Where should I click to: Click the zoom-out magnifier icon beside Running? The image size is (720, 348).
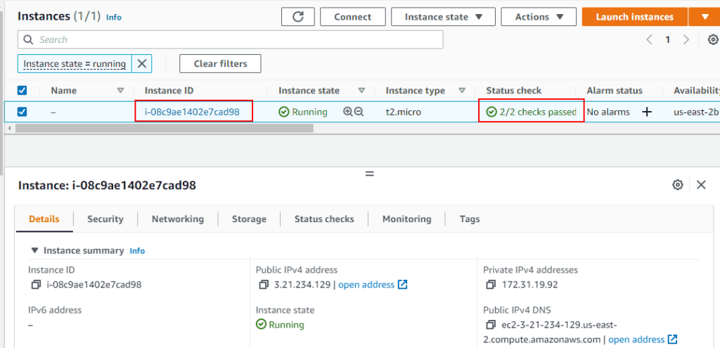pos(359,112)
